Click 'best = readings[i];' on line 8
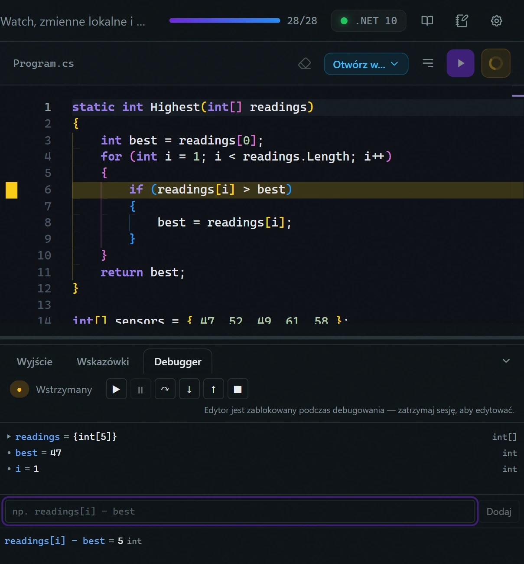Screen dimensions: 524x564 (225, 223)
